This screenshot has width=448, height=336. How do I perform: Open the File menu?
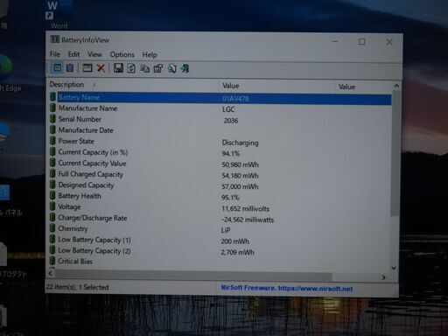(x=55, y=54)
